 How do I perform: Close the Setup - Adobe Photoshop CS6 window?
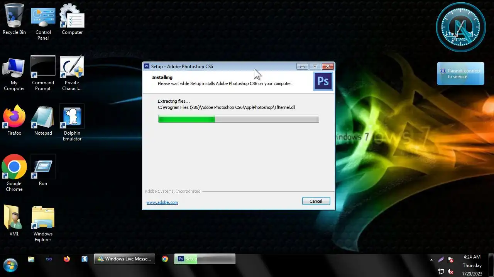click(x=328, y=67)
